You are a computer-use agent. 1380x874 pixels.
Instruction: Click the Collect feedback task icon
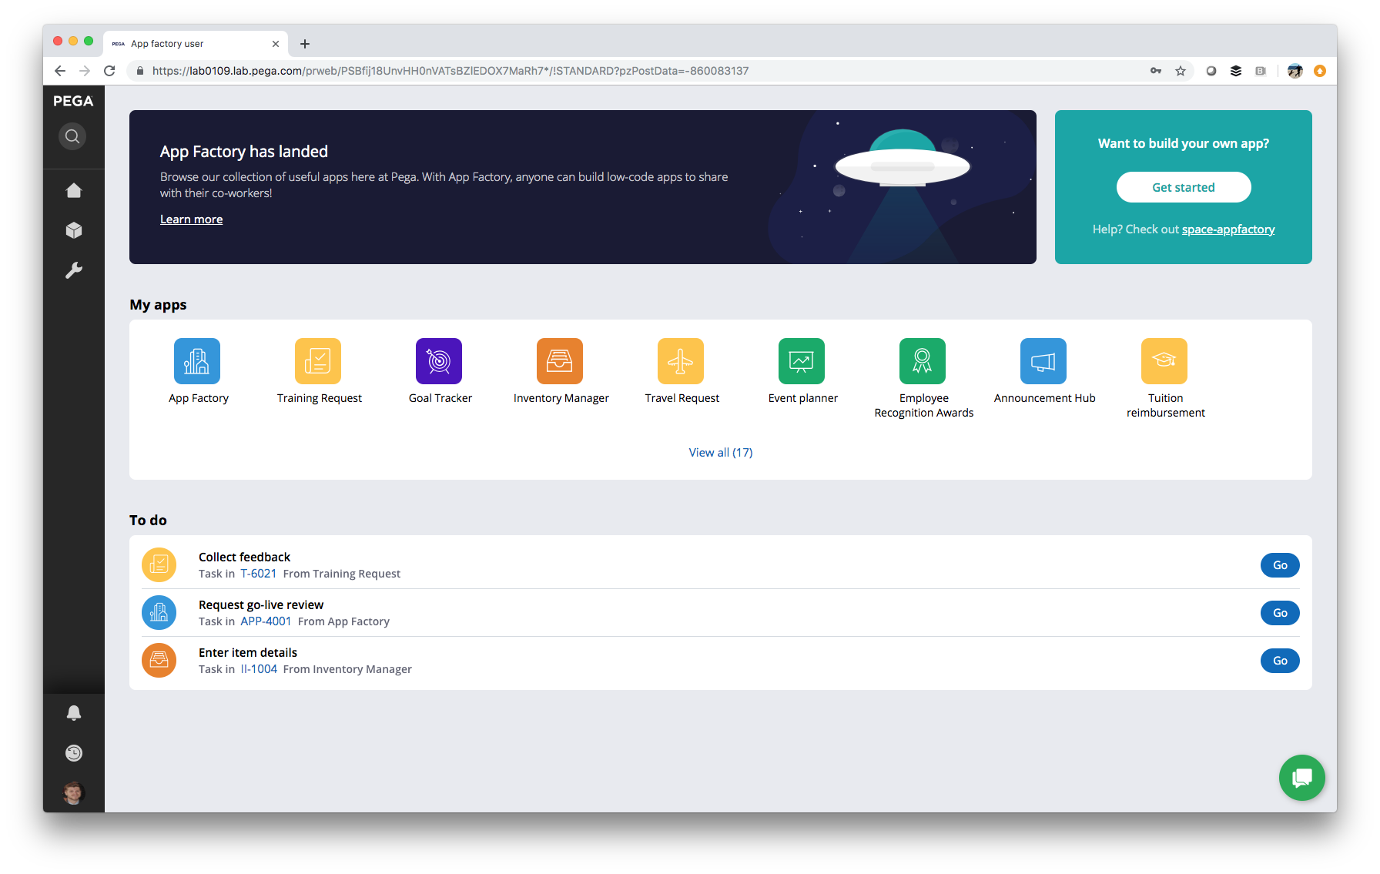[159, 565]
